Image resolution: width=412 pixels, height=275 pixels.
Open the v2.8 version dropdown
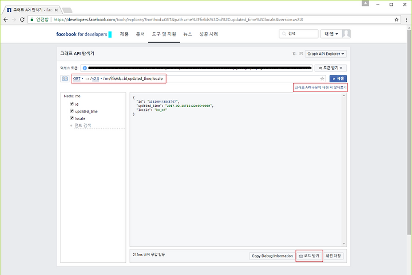(97, 78)
